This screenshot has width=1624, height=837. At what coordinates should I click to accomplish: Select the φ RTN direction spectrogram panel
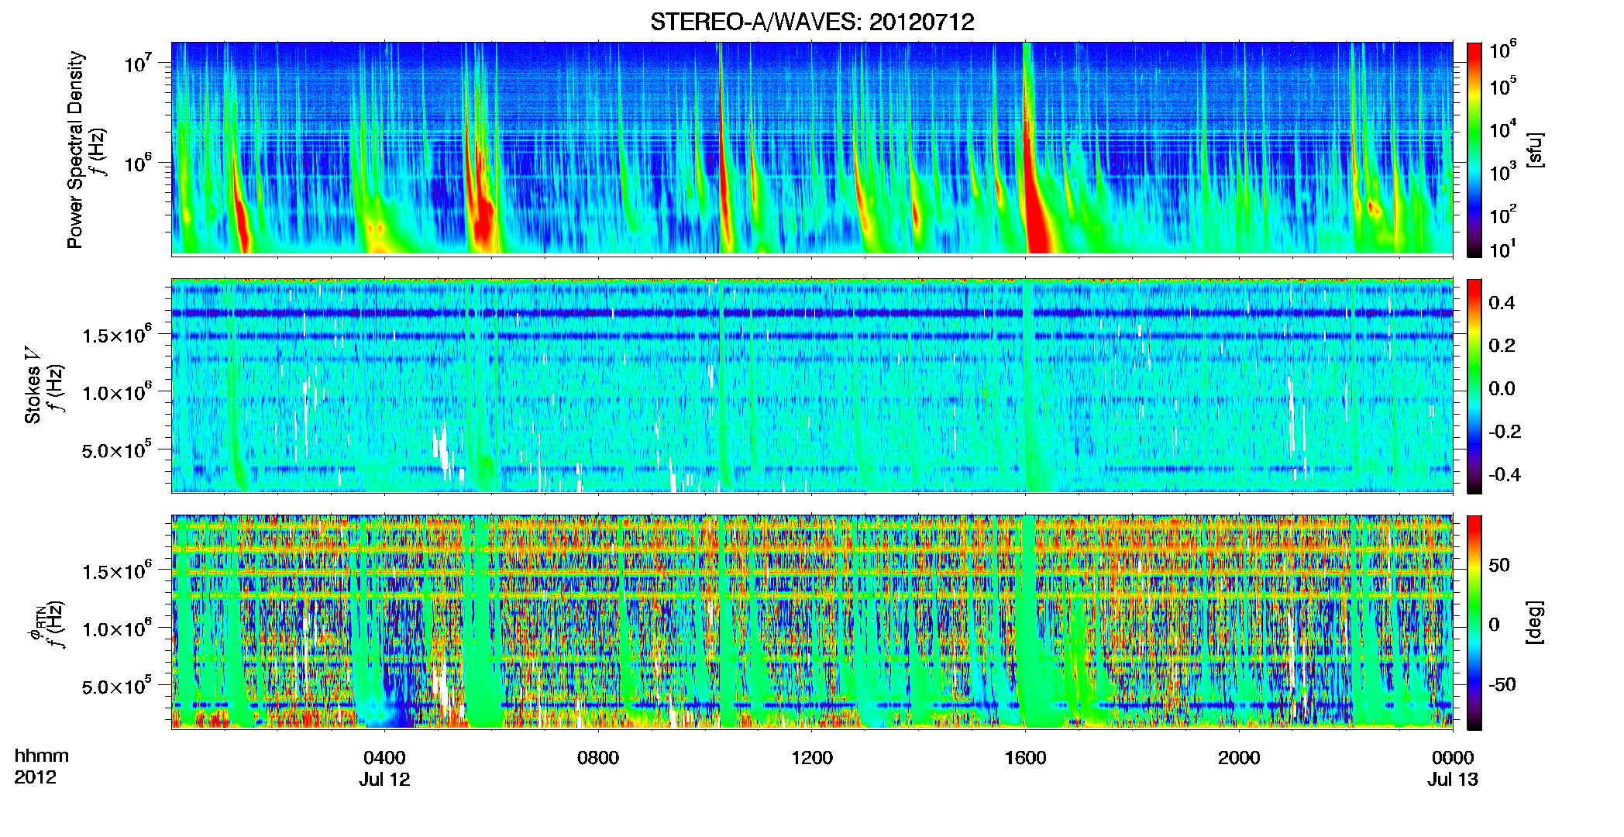click(x=812, y=622)
